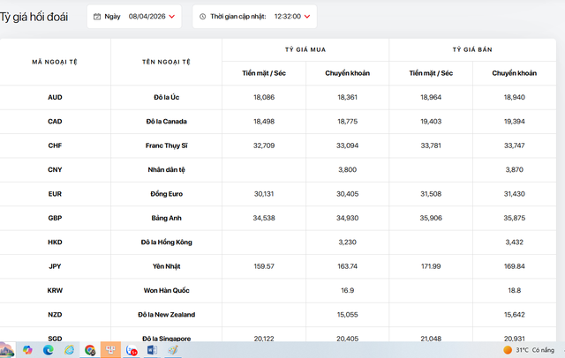Screen dimensions: 565x358
Task: Click the Đô la Úc currency name
Action: pos(166,97)
